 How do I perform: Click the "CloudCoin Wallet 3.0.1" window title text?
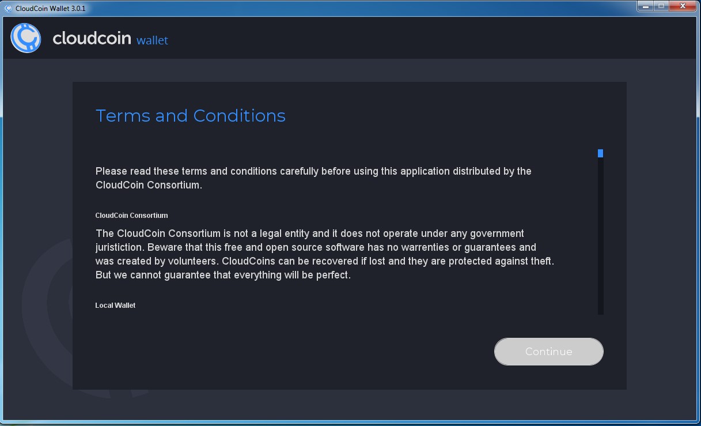click(51, 8)
